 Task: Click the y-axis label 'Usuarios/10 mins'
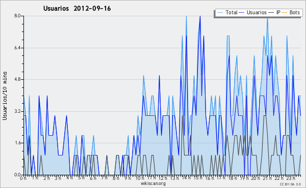click(x=5, y=96)
